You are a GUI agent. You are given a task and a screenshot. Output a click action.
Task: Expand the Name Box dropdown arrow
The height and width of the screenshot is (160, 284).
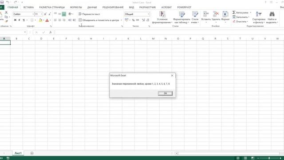point(25,32)
